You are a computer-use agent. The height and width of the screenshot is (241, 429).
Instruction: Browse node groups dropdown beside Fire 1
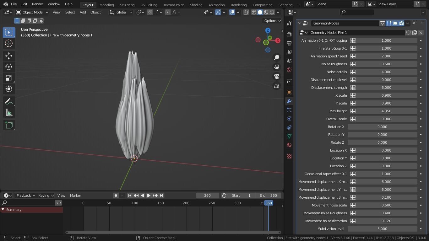pyautogui.click(x=303, y=33)
